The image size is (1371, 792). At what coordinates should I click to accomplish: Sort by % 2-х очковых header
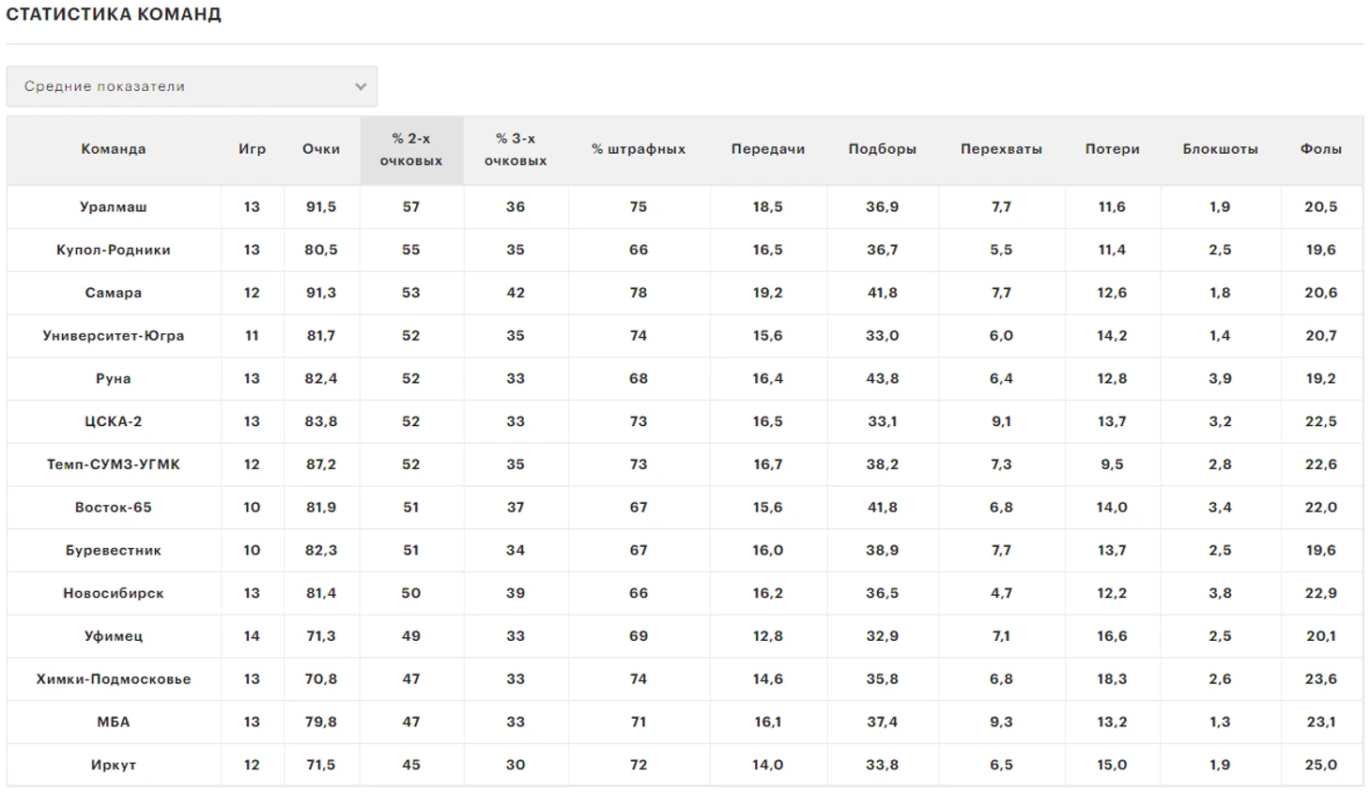click(x=411, y=150)
